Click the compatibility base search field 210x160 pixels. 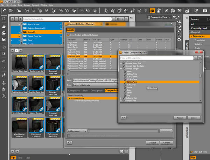pyautogui.click(x=157, y=58)
